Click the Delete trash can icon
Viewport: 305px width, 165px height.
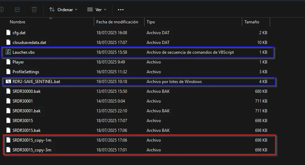[34, 9]
